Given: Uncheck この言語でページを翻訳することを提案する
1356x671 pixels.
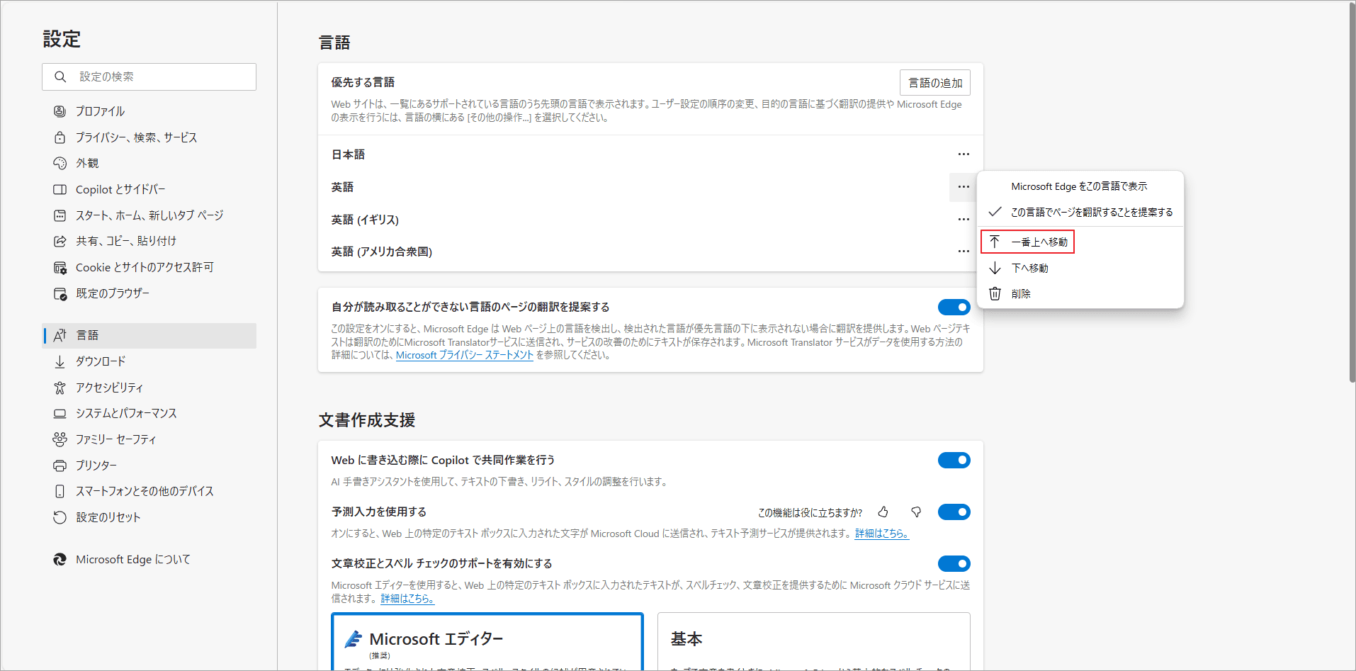Looking at the screenshot, I should click(1080, 212).
